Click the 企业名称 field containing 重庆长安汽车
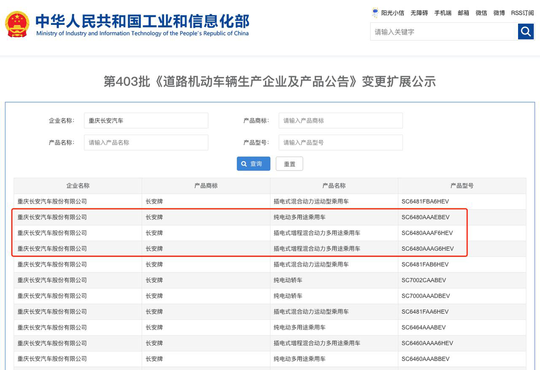Viewport: 540px width, 370px height. pos(146,121)
